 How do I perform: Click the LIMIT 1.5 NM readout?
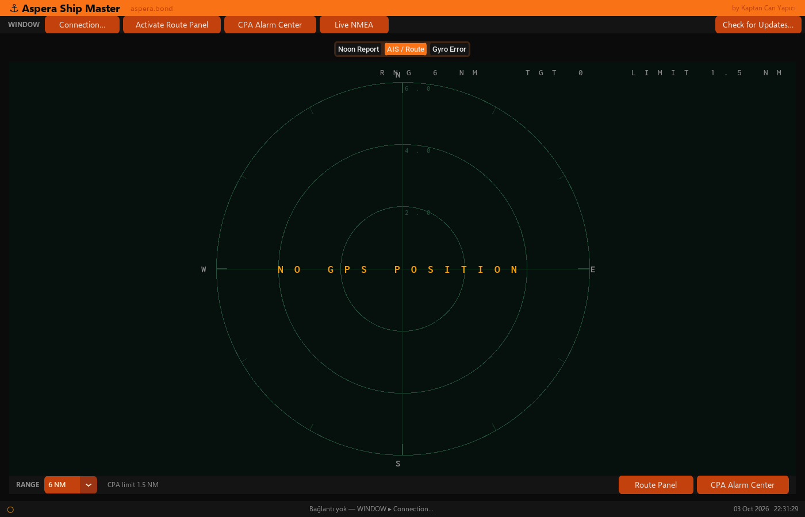[706, 73]
